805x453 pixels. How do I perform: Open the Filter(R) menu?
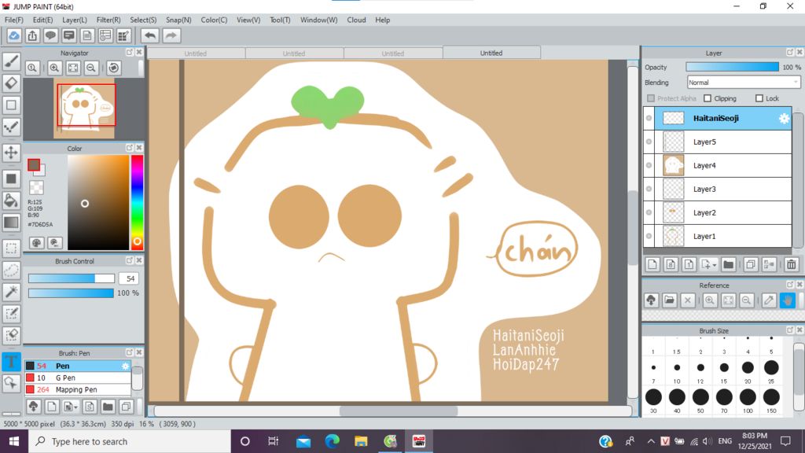108,20
